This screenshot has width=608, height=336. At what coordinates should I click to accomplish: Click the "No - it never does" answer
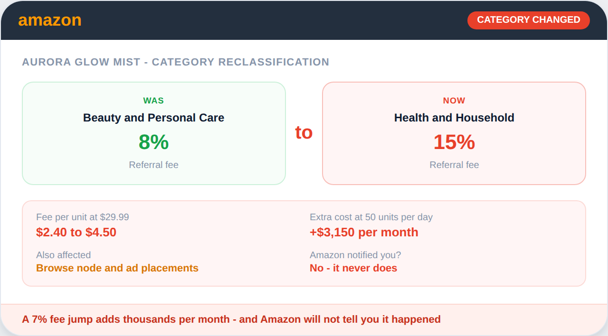coord(353,268)
